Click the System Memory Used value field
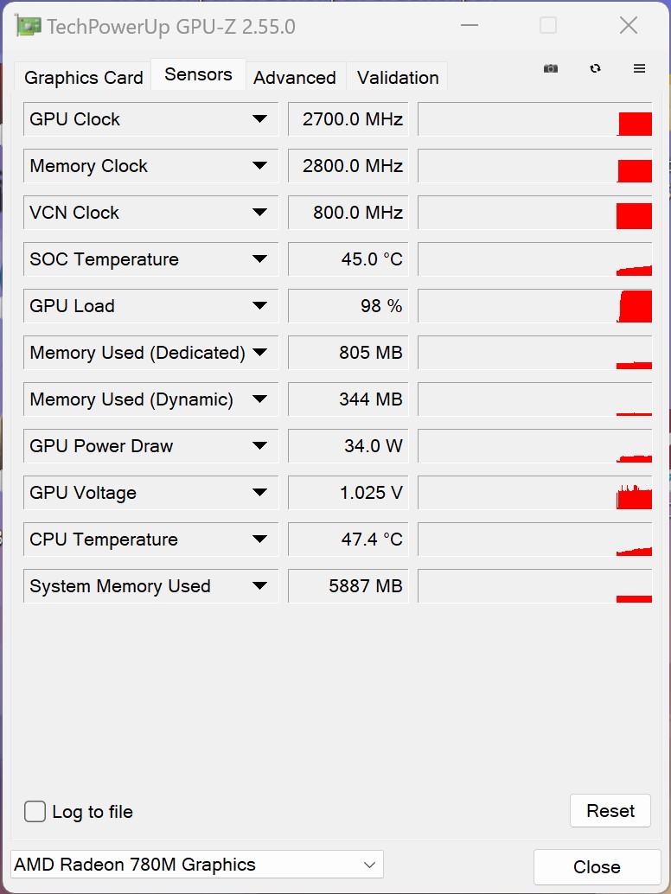The image size is (671, 894). pos(348,586)
